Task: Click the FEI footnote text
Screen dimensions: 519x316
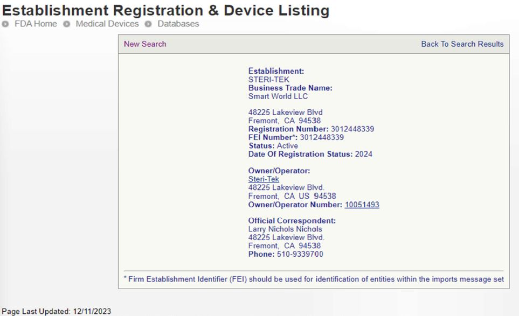Action: pyautogui.click(x=314, y=279)
